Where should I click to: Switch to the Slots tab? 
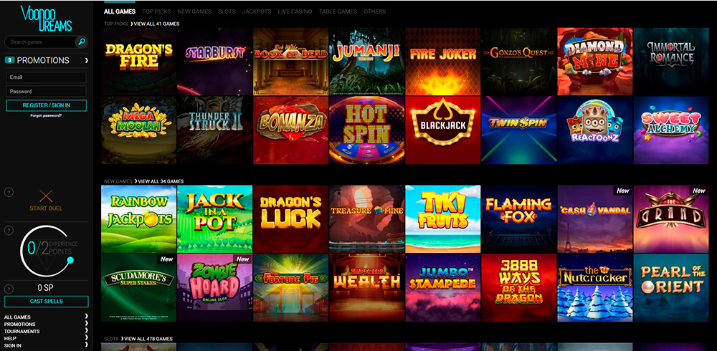[227, 11]
